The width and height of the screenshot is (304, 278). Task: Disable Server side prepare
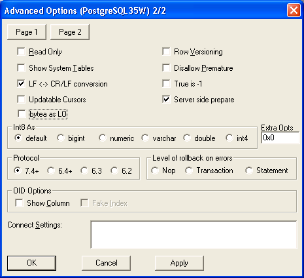(x=166, y=100)
